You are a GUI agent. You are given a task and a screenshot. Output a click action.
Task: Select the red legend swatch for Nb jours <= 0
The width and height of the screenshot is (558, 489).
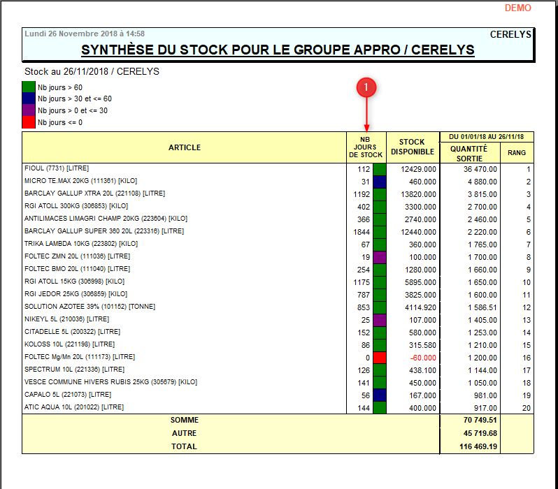pos(29,122)
